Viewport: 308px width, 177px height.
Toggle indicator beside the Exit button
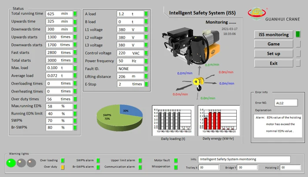tap(298, 63)
